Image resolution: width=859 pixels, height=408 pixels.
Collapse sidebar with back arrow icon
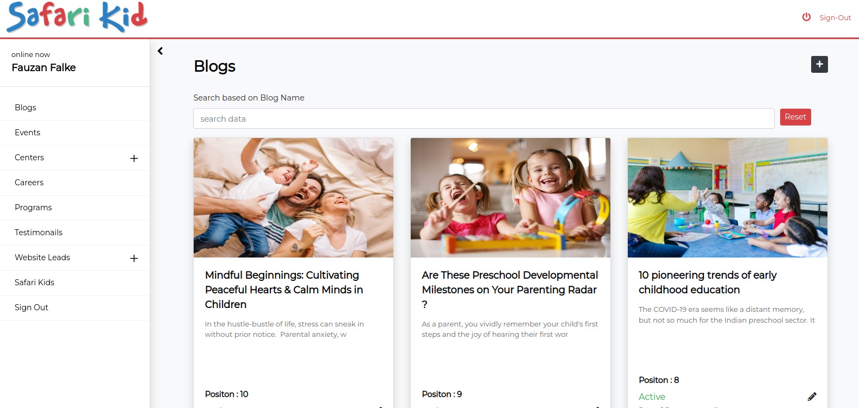(x=160, y=51)
